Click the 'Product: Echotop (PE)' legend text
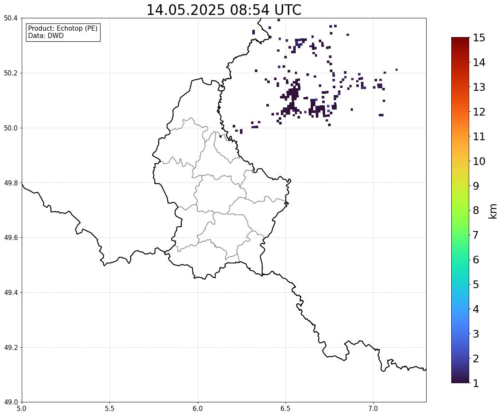 pyautogui.click(x=63, y=29)
